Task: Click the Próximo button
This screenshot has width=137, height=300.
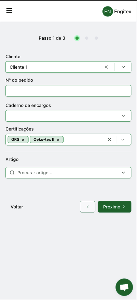Action: (x=114, y=207)
